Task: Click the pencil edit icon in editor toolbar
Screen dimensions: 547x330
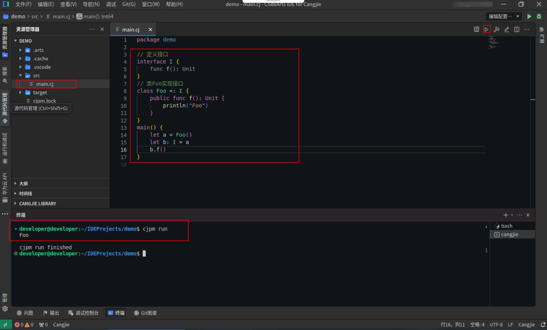Action: (x=506, y=29)
